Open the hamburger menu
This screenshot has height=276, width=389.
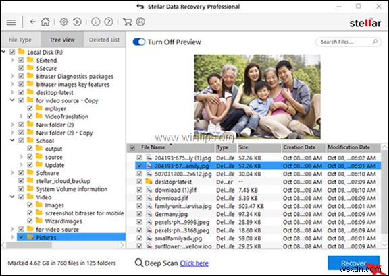[11, 22]
